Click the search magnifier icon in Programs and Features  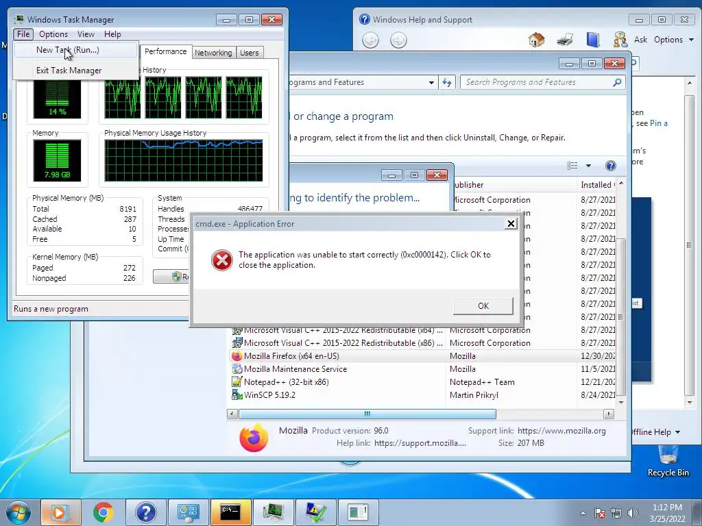click(618, 82)
